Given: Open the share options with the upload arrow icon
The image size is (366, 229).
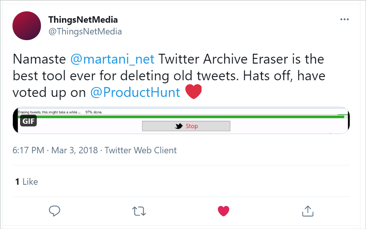Looking at the screenshot, I should (308, 211).
